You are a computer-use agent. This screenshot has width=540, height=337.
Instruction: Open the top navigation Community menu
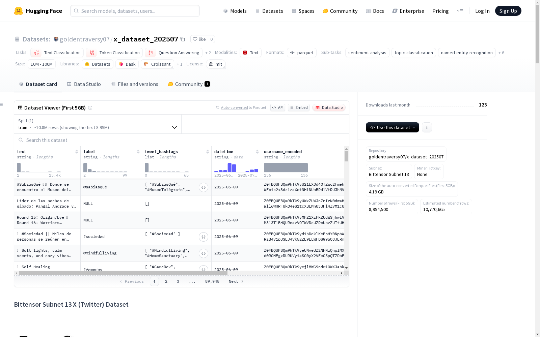340,11
